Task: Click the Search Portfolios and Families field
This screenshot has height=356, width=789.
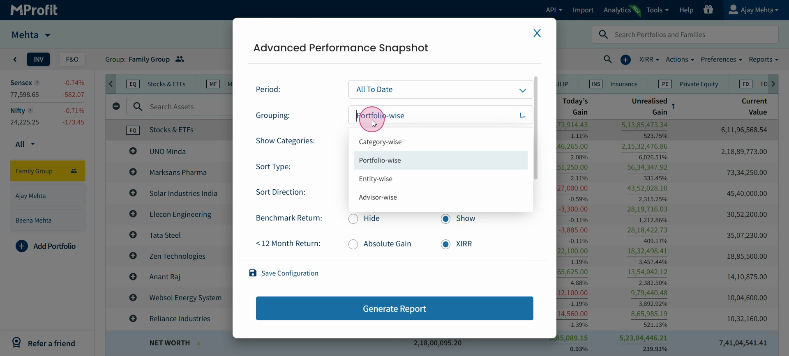Action: pyautogui.click(x=685, y=34)
